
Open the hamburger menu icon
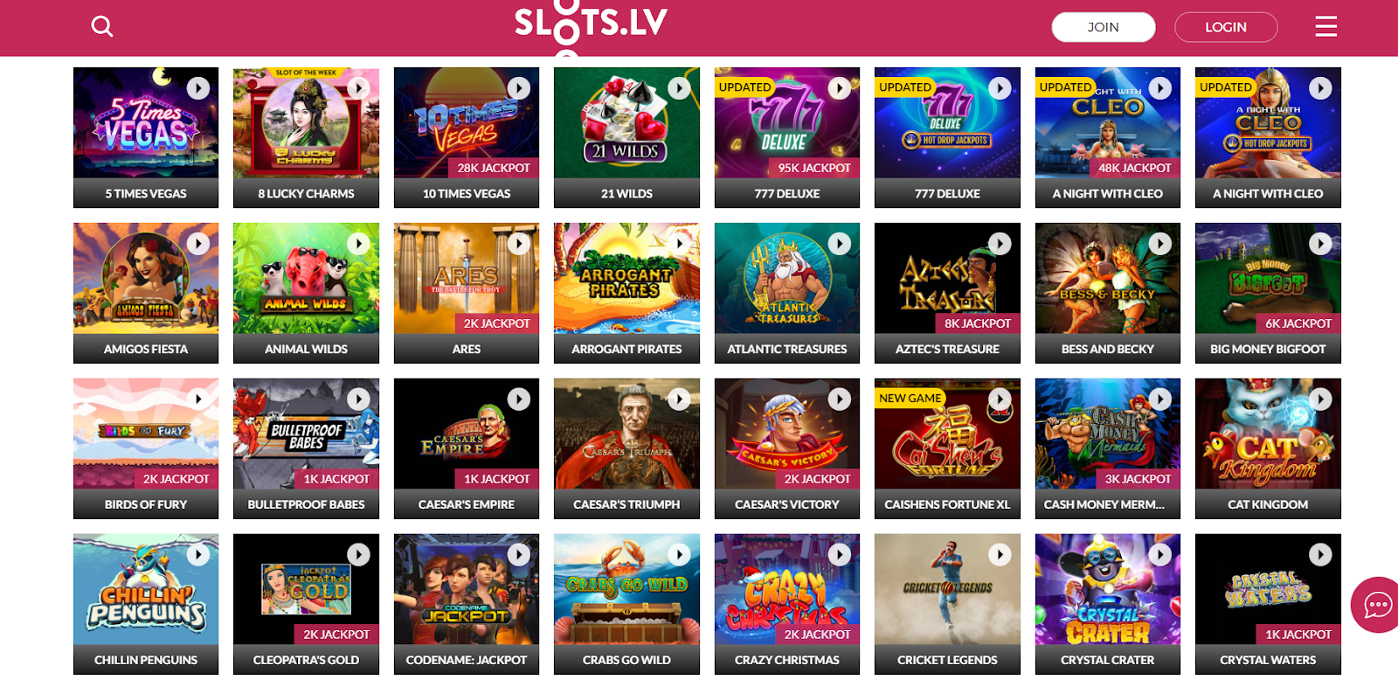tap(1325, 26)
